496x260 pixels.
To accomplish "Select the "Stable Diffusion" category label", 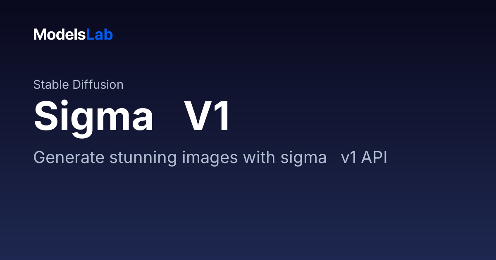I will [x=78, y=85].
